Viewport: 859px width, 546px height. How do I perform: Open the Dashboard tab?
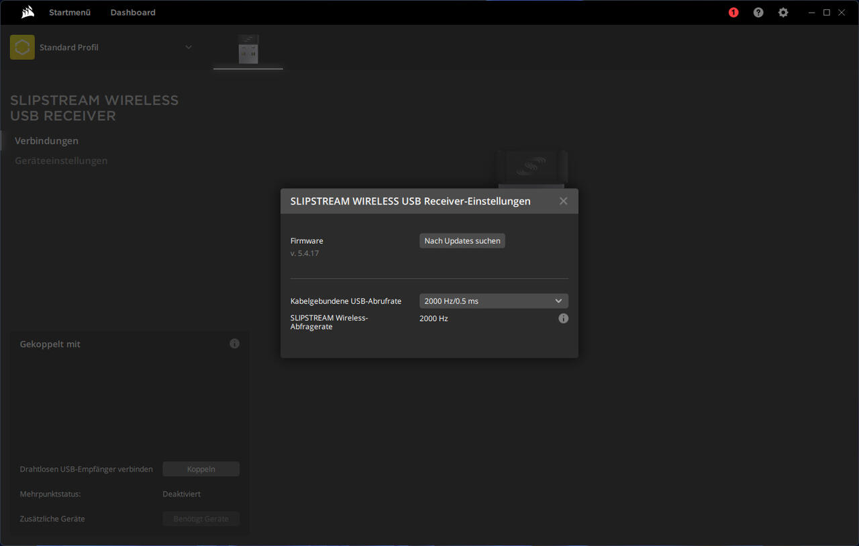tap(133, 12)
